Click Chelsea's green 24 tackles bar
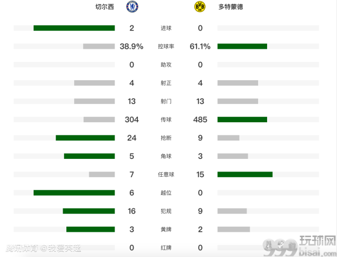The image size is (337, 257). pos(85,138)
